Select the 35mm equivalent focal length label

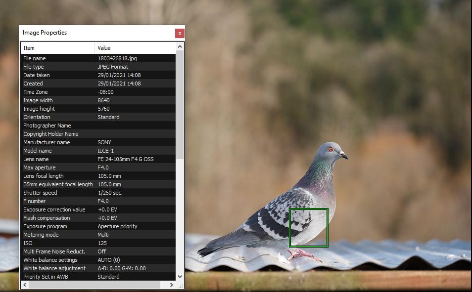(x=58, y=184)
